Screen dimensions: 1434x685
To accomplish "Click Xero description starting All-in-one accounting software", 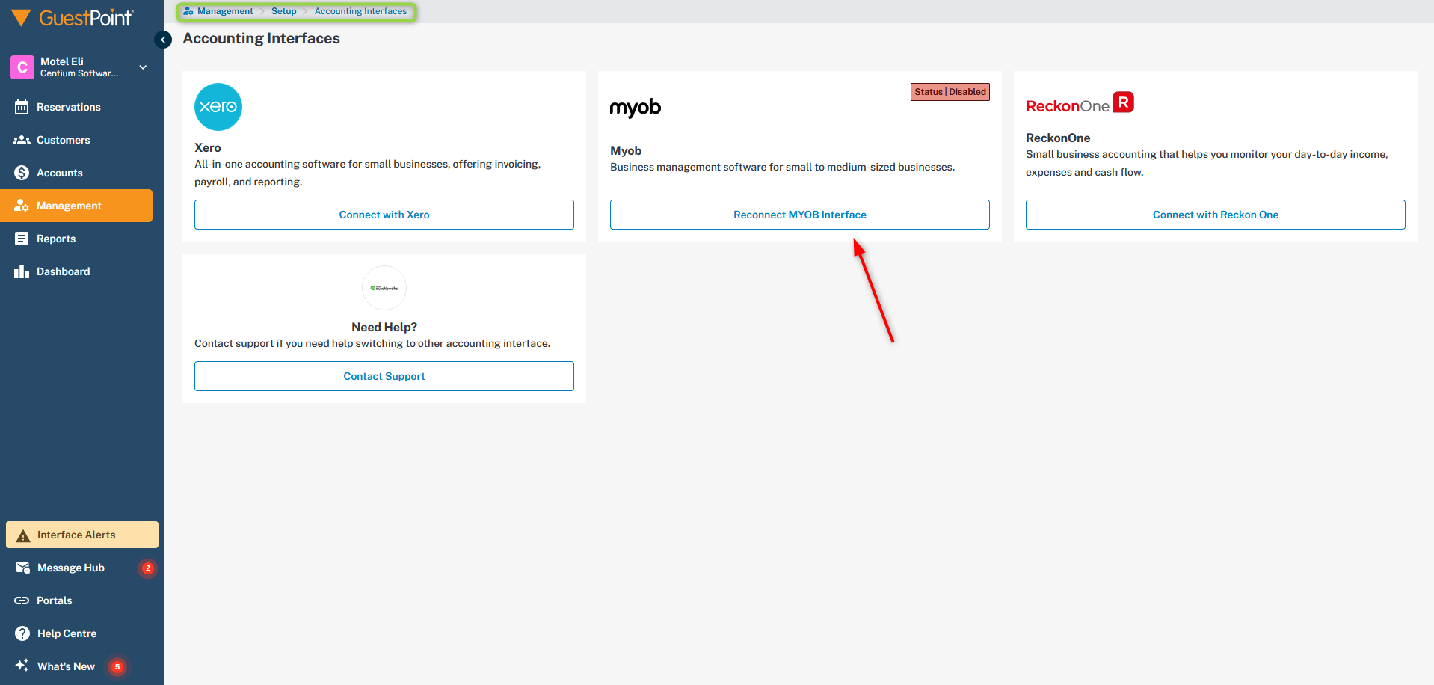I will coord(368,173).
